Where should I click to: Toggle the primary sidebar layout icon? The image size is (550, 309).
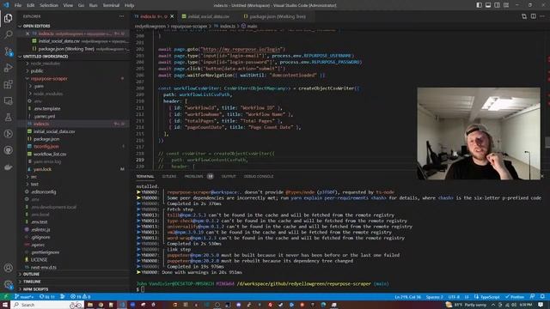tap(479, 5)
